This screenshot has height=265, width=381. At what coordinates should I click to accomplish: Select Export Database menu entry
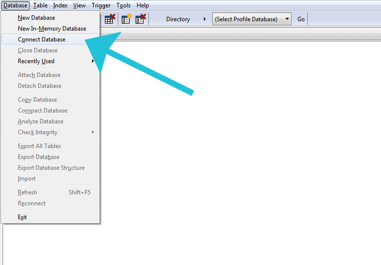click(x=50, y=157)
